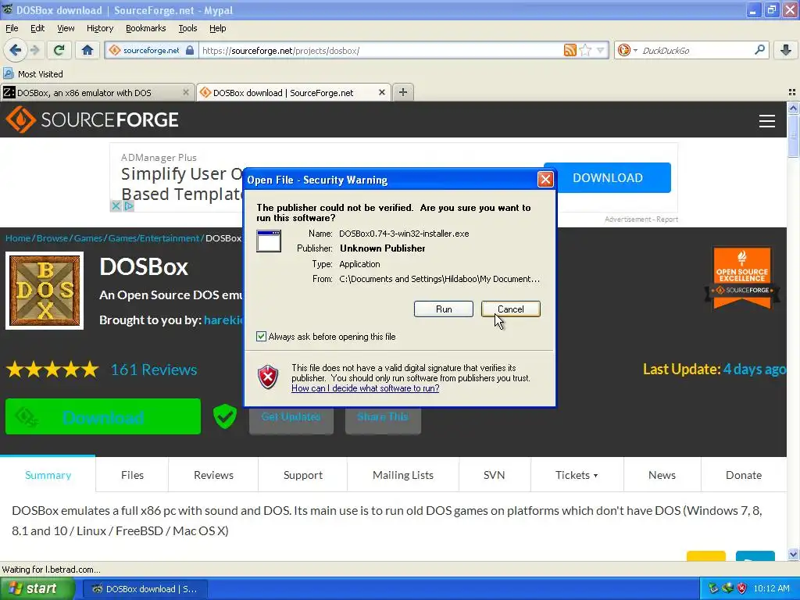Select the SVN tab
The width and height of the screenshot is (800, 600).
pos(494,475)
